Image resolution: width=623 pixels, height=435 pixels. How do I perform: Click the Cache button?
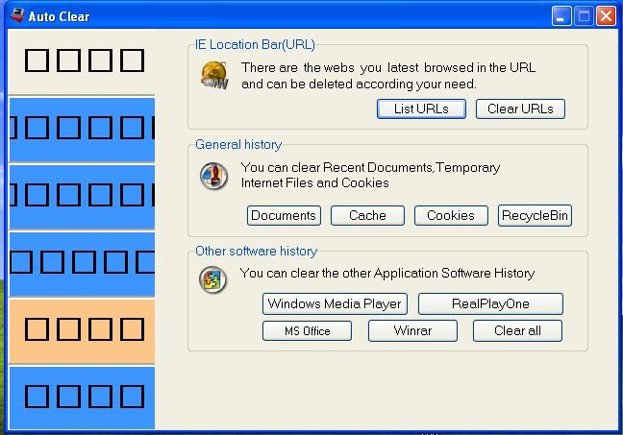367,215
